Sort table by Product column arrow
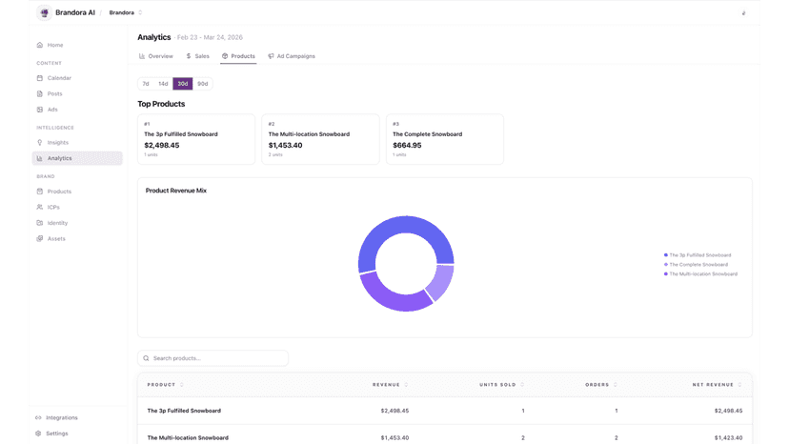 point(182,385)
